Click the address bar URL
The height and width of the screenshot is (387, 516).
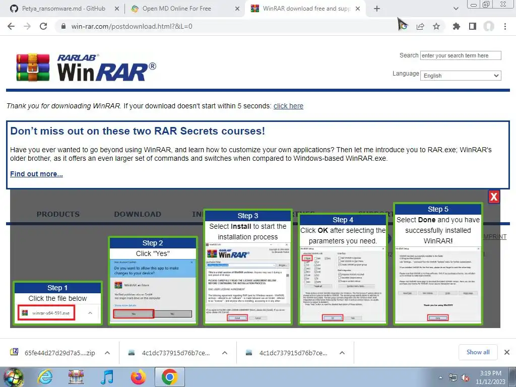132,26
